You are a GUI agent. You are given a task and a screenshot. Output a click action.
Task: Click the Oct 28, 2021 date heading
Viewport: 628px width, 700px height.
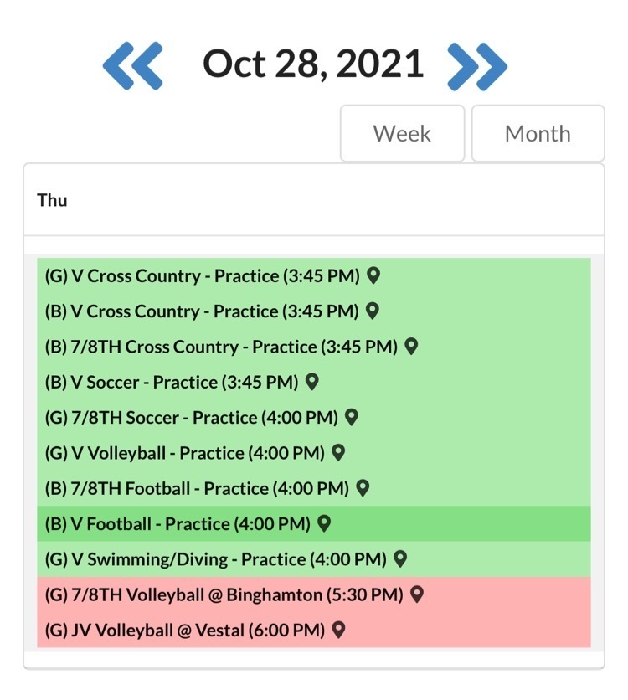tap(313, 64)
